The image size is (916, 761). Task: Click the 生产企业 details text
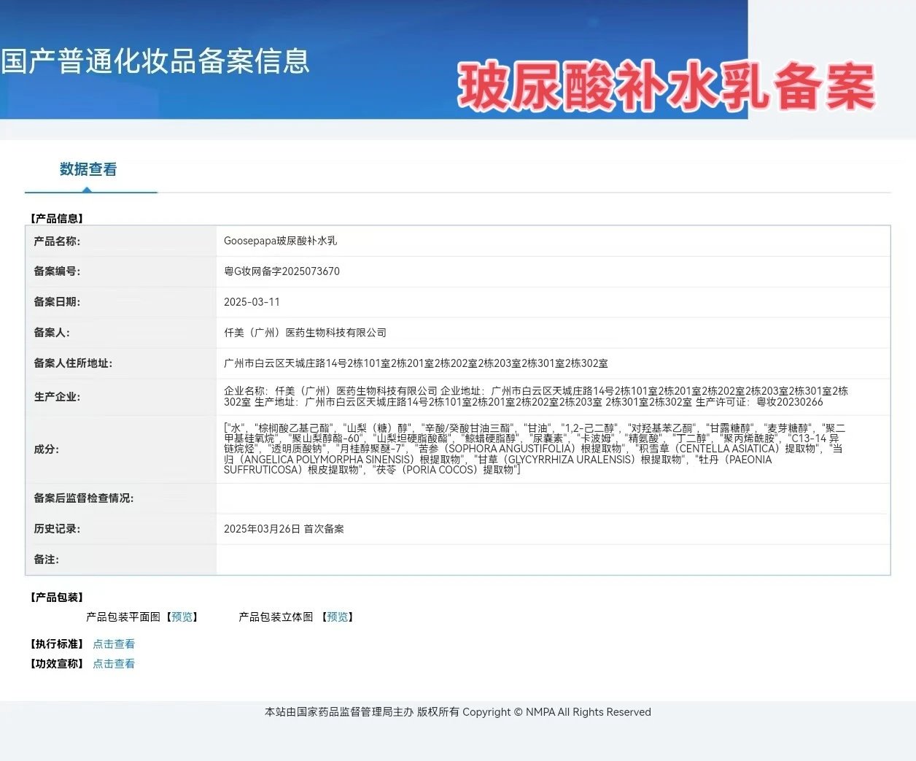(536, 397)
